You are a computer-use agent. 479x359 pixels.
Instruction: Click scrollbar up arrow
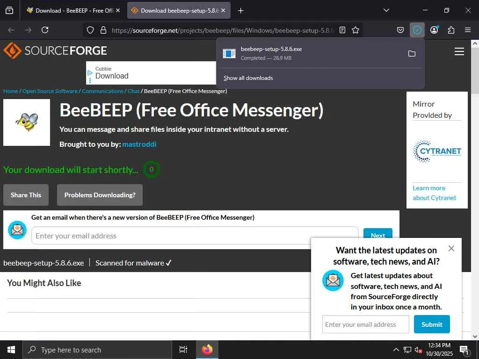coord(475,43)
